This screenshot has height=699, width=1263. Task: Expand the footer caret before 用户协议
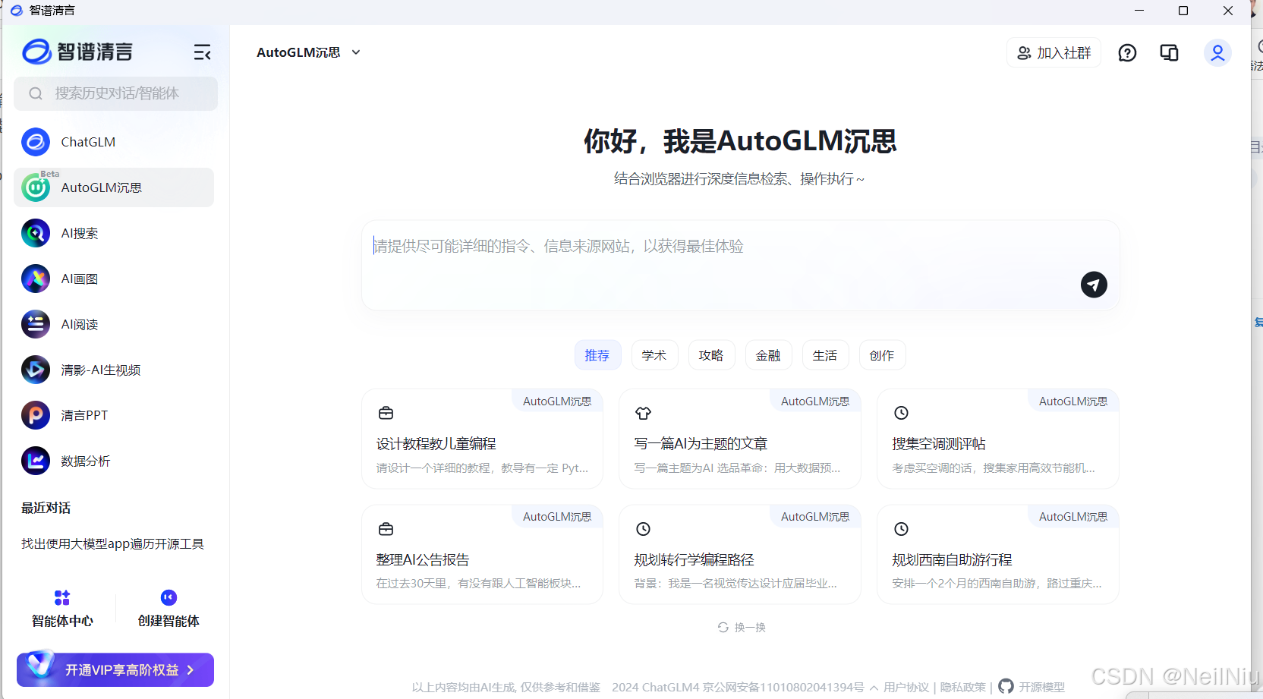(874, 688)
